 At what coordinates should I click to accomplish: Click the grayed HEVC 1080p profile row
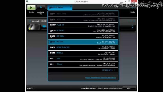83,14
